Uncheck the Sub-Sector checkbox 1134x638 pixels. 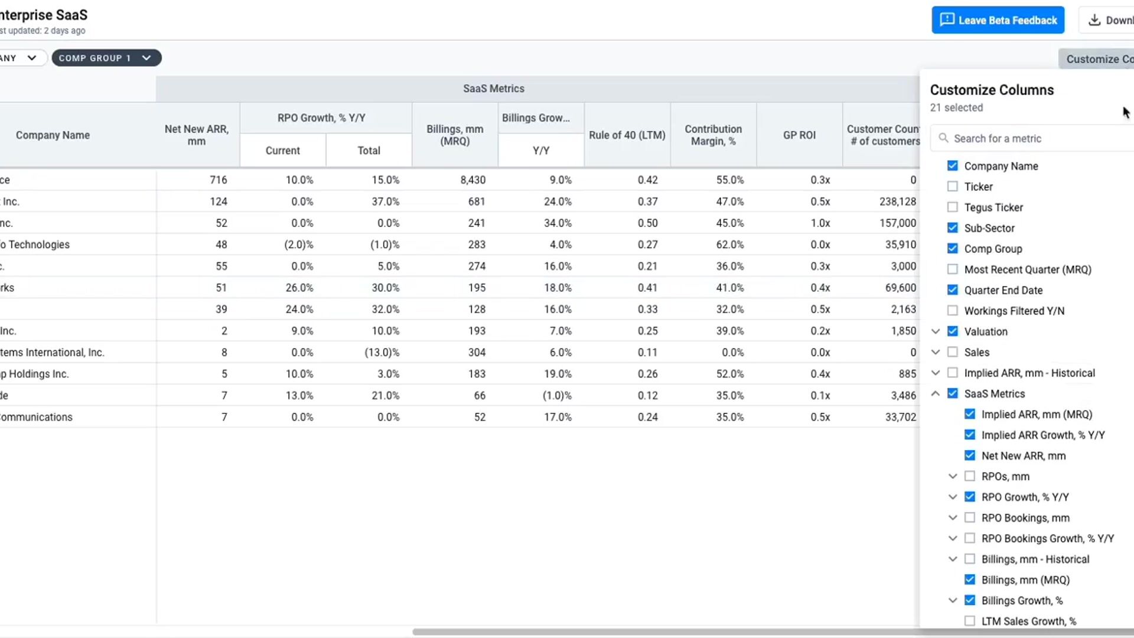pos(952,228)
